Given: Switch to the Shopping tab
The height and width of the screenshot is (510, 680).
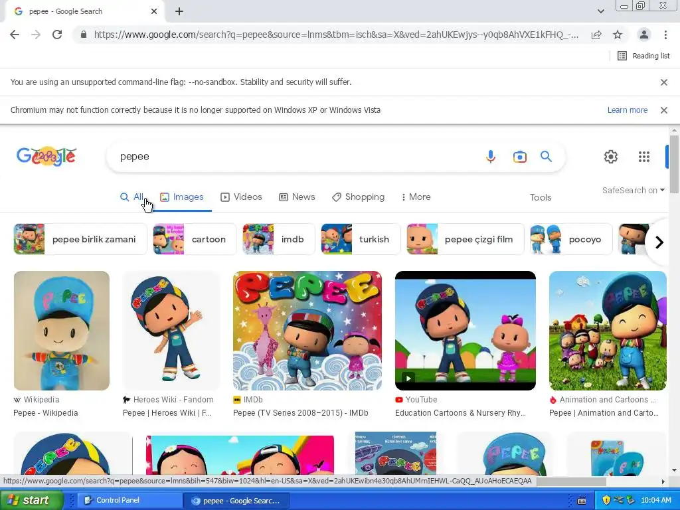Looking at the screenshot, I should [x=358, y=197].
